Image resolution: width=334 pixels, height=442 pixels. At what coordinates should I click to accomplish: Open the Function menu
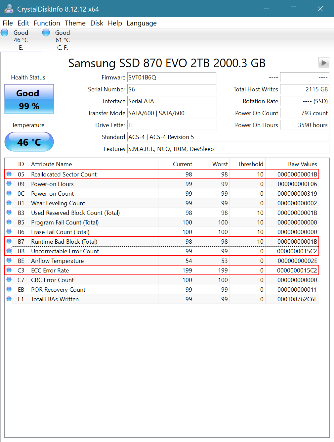click(47, 23)
